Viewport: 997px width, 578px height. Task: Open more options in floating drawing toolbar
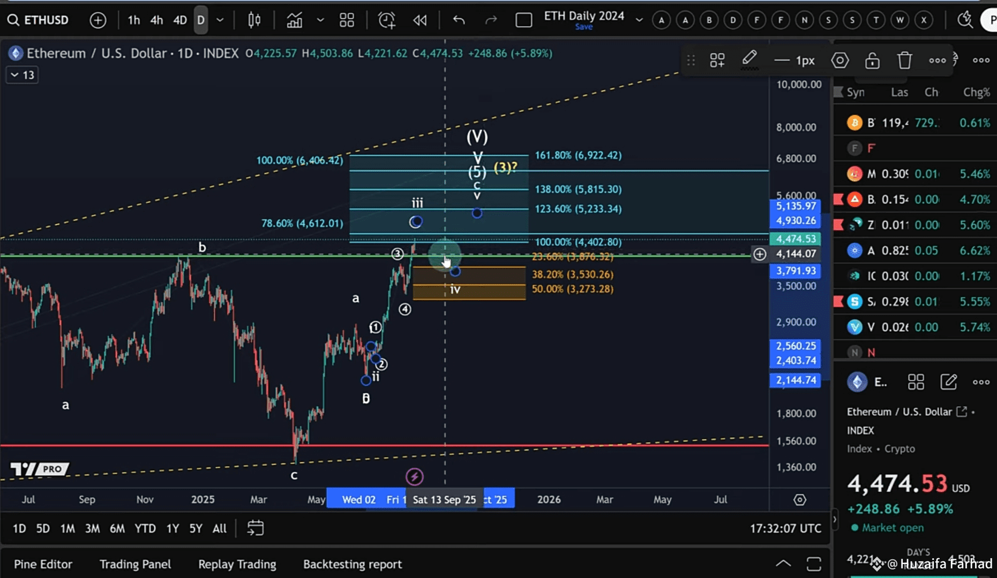[937, 60]
